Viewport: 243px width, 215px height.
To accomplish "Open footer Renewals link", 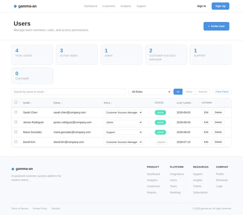I will point(222,180).
